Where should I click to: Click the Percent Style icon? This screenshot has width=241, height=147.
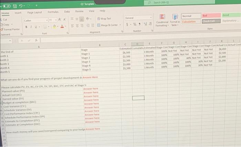135,24
